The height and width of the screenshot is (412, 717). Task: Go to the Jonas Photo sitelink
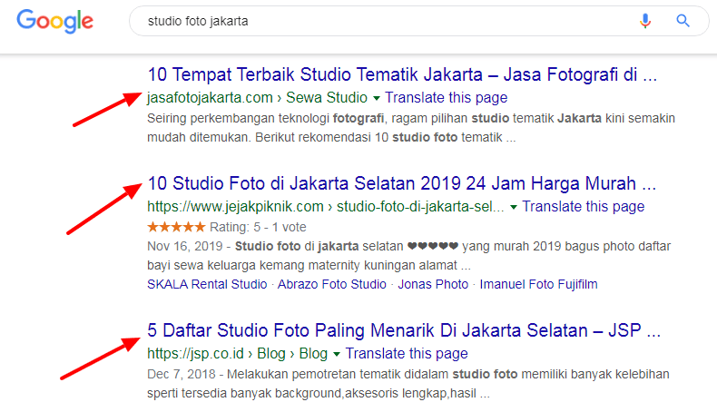coord(434,284)
